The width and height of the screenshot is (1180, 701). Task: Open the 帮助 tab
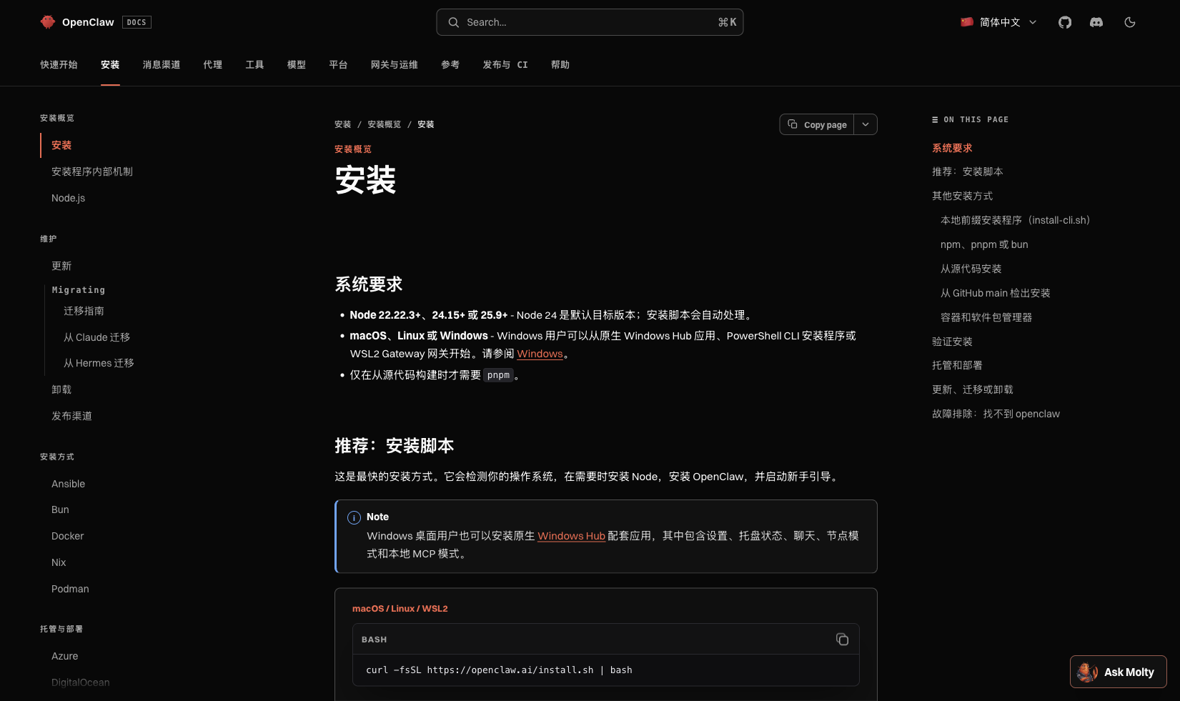pyautogui.click(x=560, y=64)
